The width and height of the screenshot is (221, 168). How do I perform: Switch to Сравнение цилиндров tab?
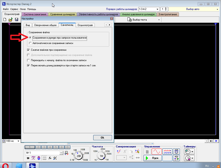pos(63,14)
